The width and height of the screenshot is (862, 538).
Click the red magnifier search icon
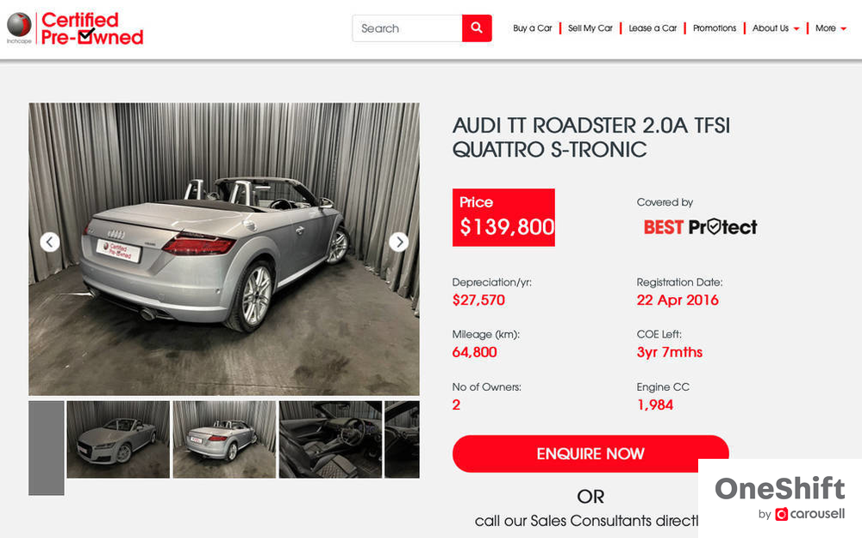(477, 28)
